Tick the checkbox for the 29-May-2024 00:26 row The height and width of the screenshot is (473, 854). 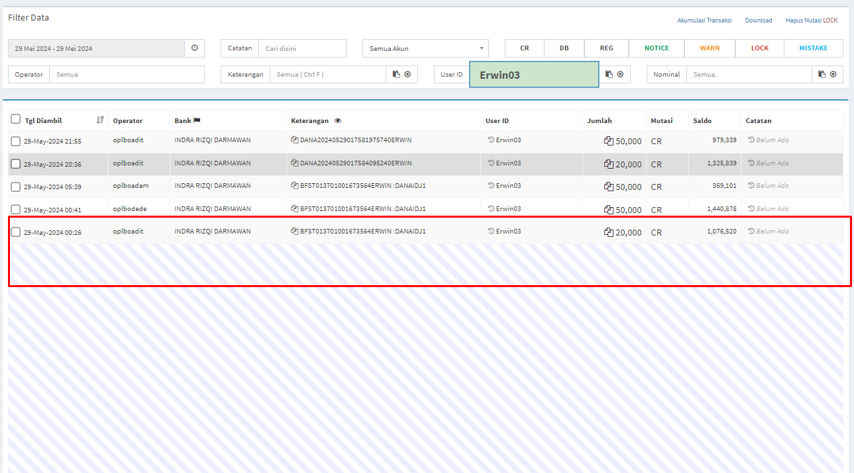pos(16,232)
